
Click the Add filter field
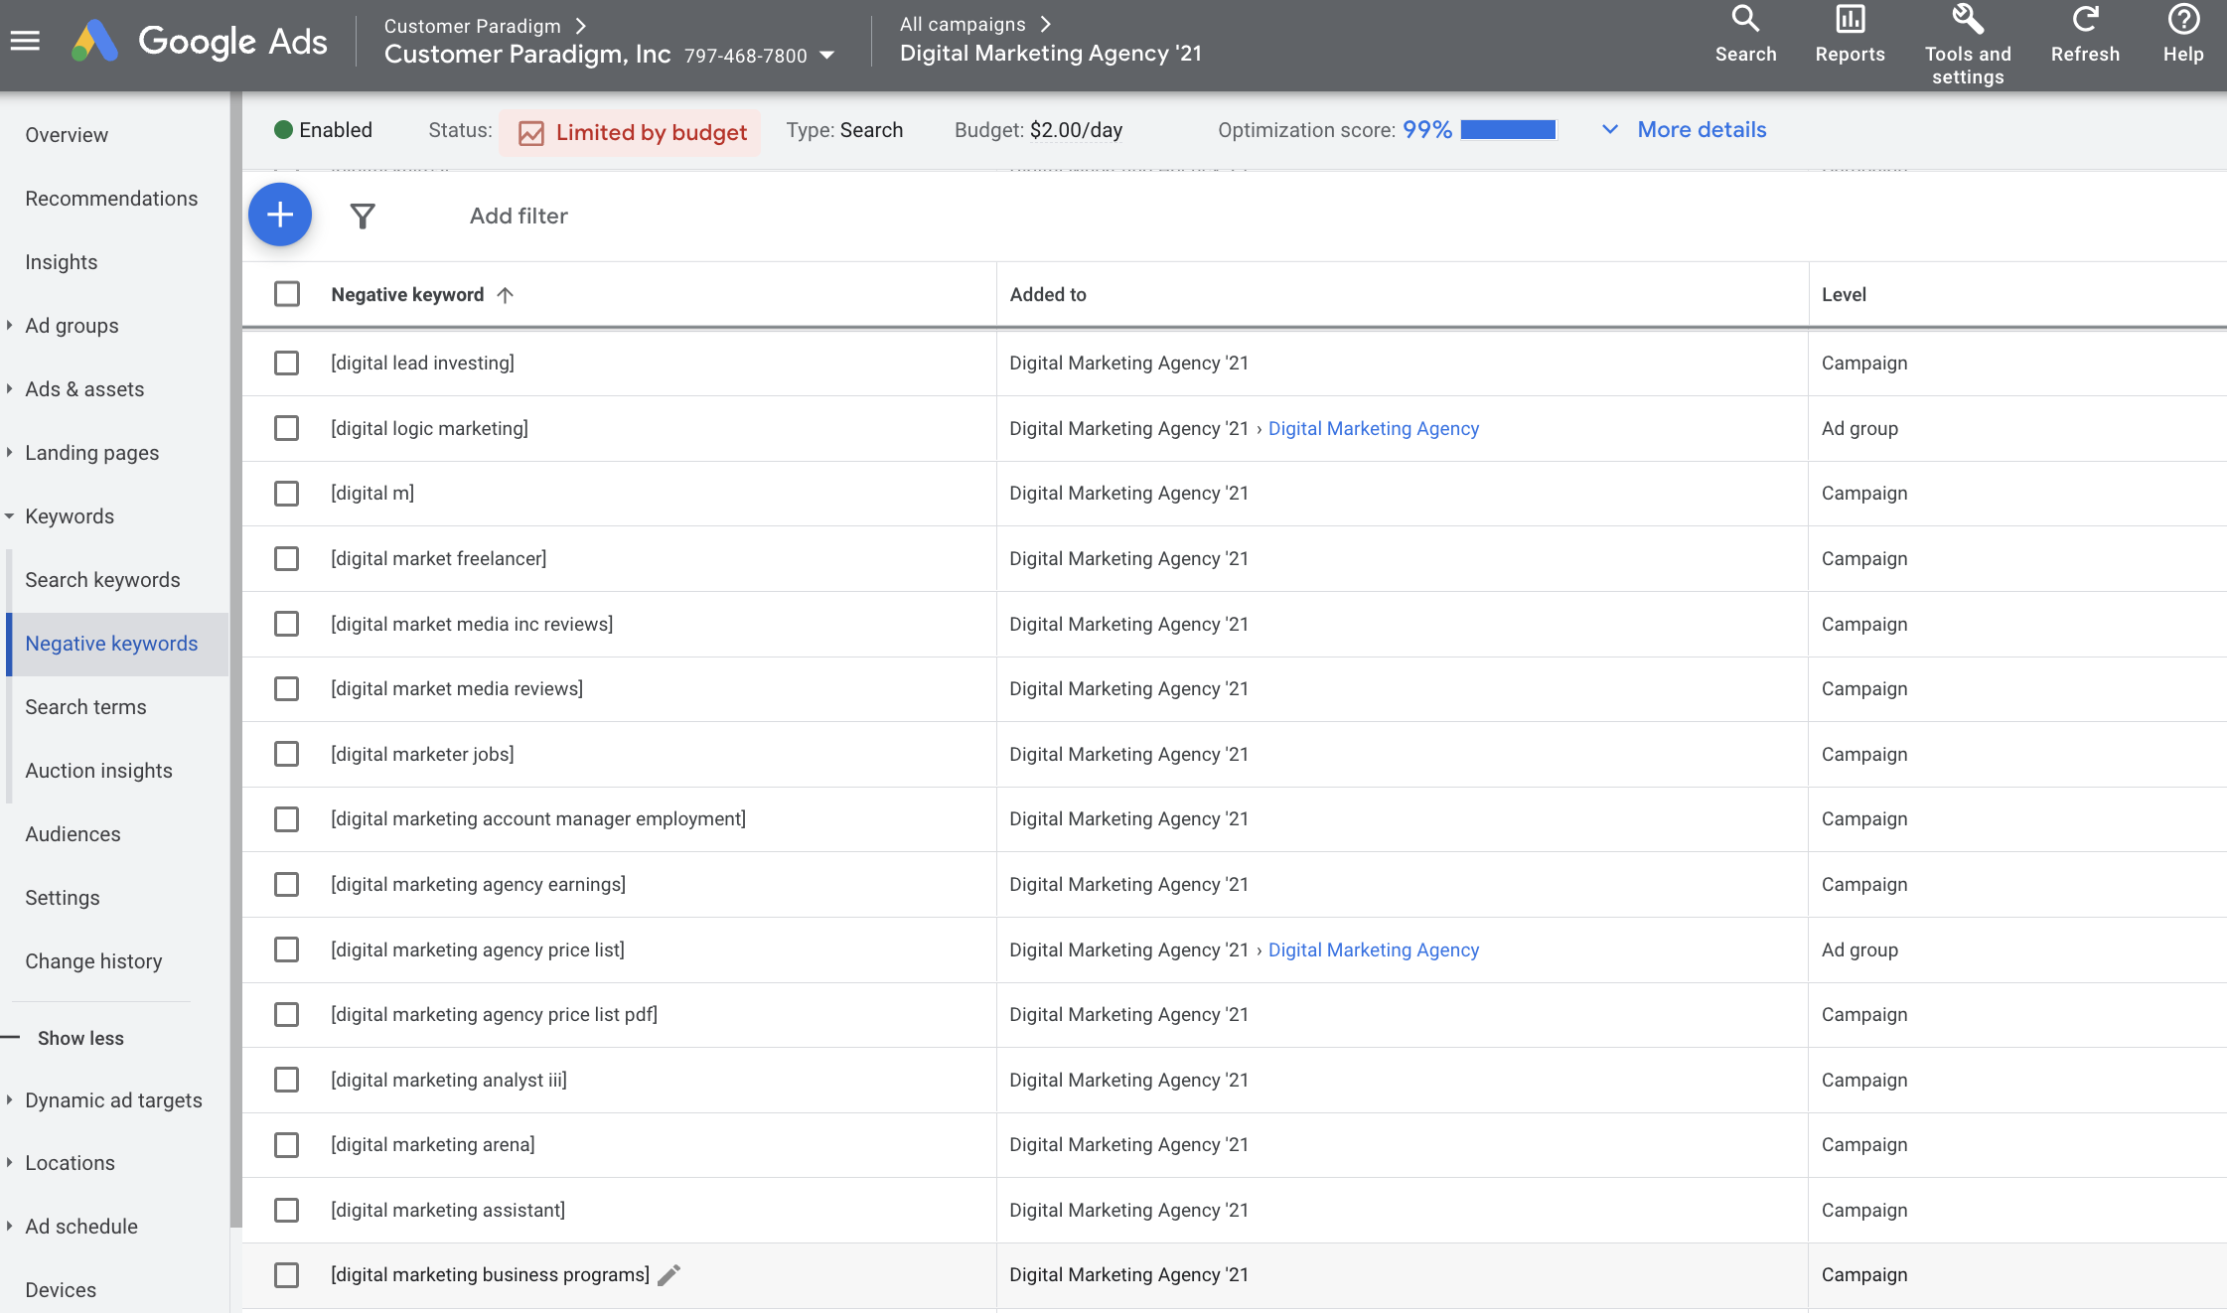(519, 216)
